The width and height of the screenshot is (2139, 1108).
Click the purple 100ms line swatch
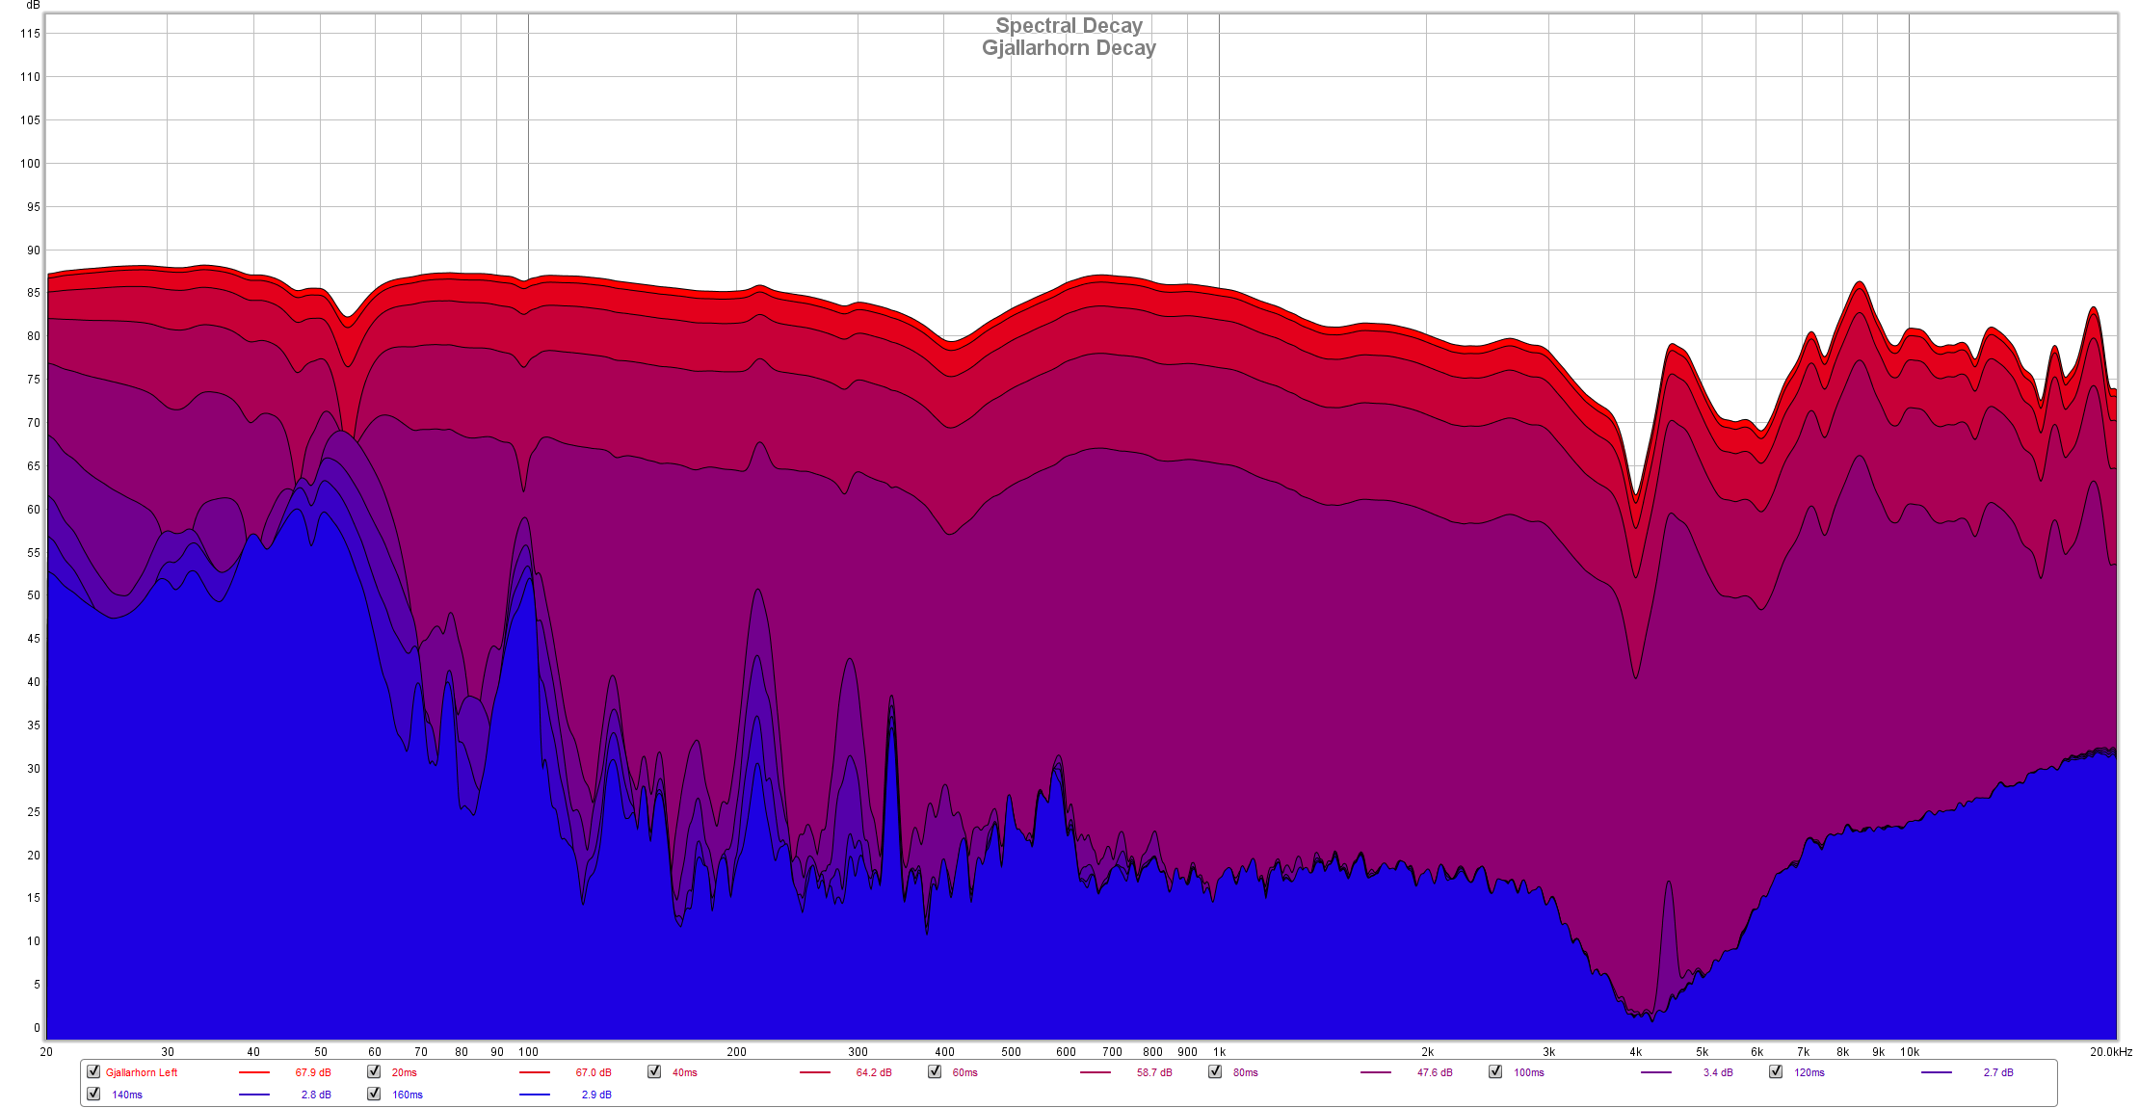(x=1656, y=1072)
